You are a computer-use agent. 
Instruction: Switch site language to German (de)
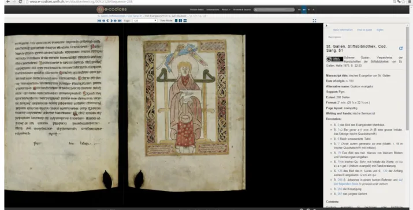299,9
